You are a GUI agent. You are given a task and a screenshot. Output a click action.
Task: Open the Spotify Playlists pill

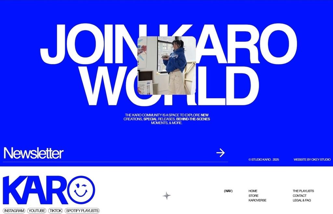click(82, 211)
